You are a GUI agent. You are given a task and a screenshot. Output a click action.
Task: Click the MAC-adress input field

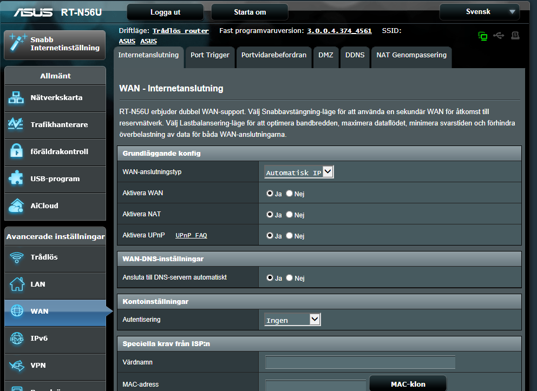click(316, 385)
